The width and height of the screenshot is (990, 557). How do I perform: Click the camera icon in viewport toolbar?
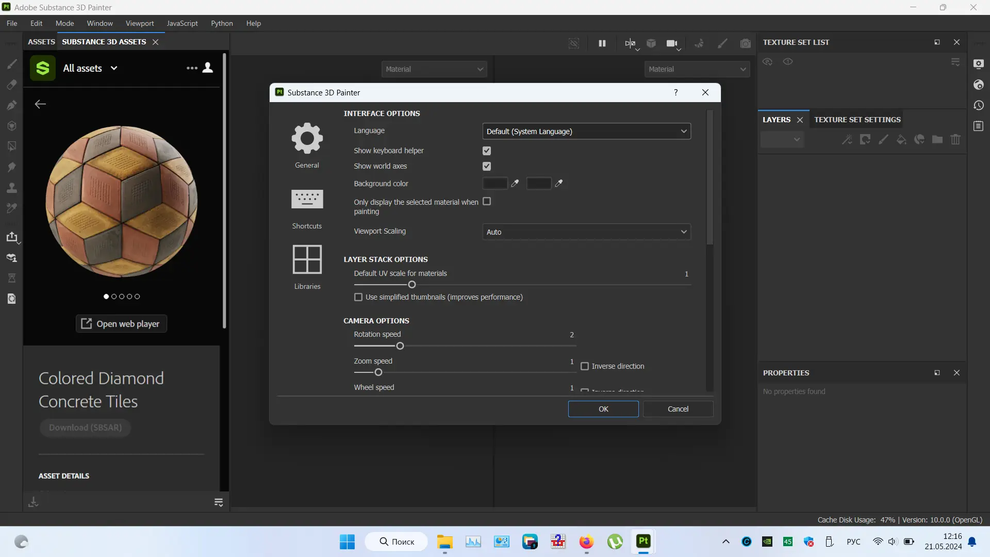click(671, 43)
